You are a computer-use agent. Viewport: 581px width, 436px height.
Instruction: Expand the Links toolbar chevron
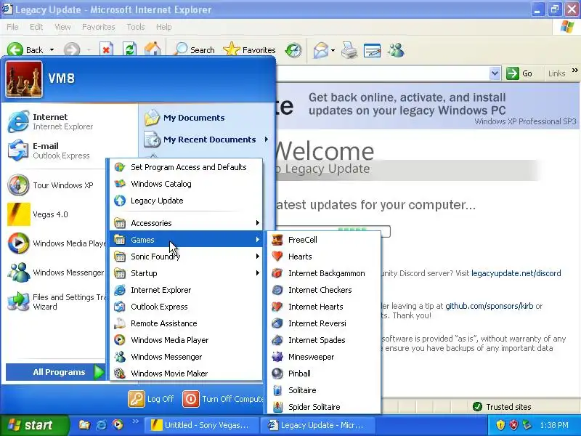[x=574, y=70]
